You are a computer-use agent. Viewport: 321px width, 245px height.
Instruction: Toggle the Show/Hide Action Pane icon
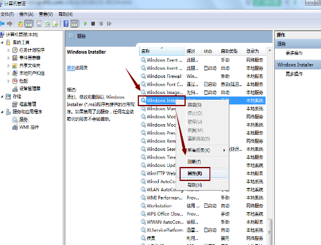[74, 24]
